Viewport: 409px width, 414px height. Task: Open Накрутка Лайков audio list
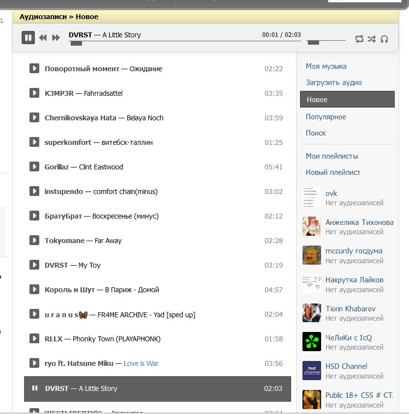point(354,280)
